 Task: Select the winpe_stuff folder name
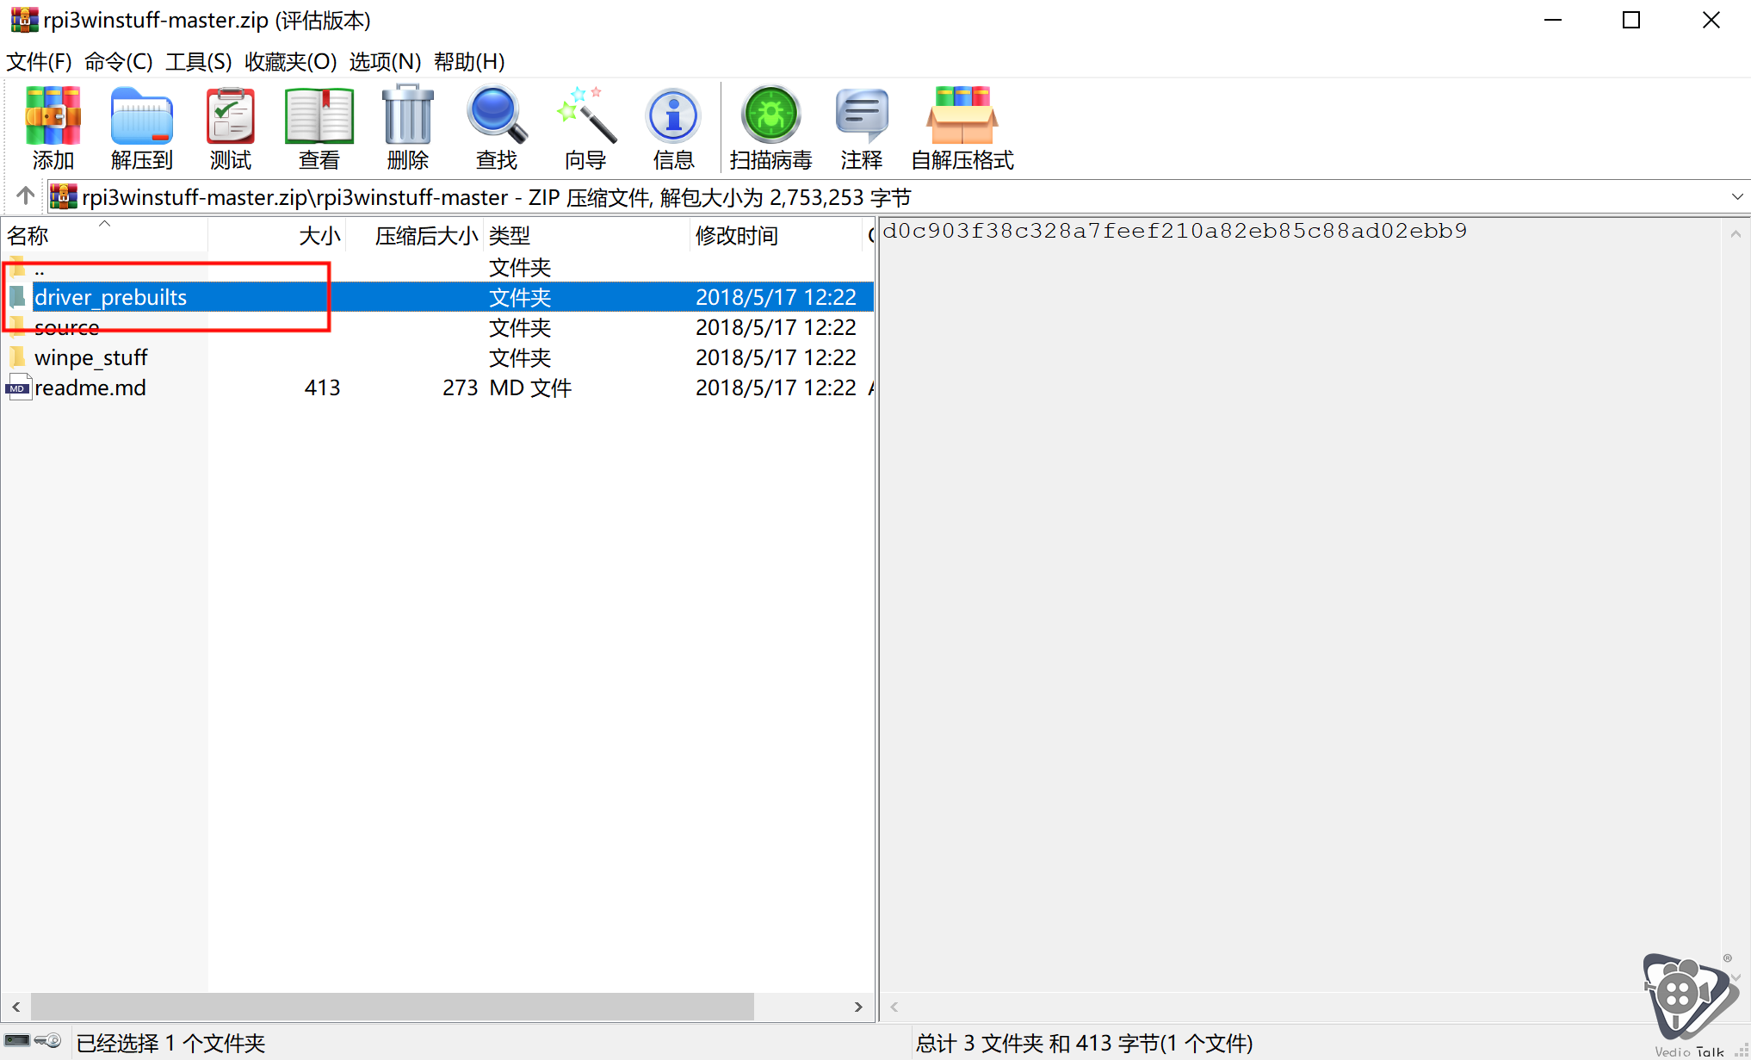[x=91, y=357]
